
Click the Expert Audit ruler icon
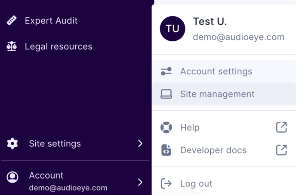tap(12, 20)
